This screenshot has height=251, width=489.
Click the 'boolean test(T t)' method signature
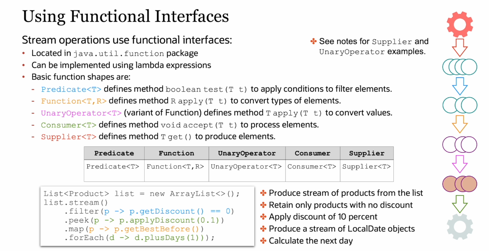point(206,89)
